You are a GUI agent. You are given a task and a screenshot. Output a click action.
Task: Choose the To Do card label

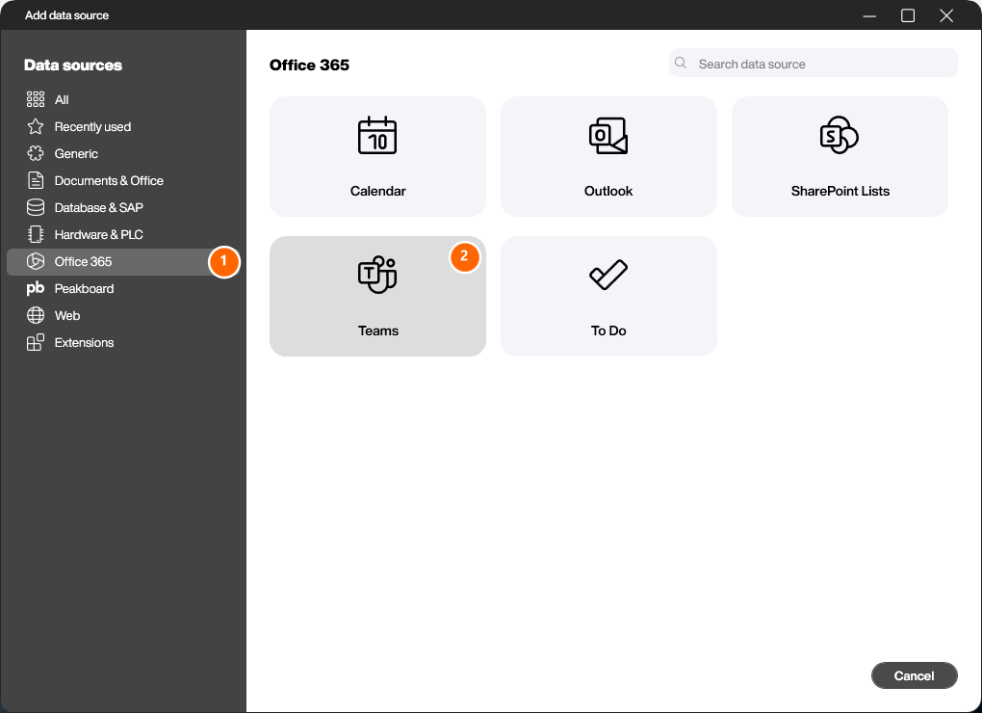(x=608, y=330)
